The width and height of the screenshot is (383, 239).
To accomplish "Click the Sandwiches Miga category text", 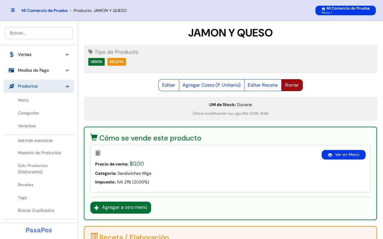I will pos(134,173).
